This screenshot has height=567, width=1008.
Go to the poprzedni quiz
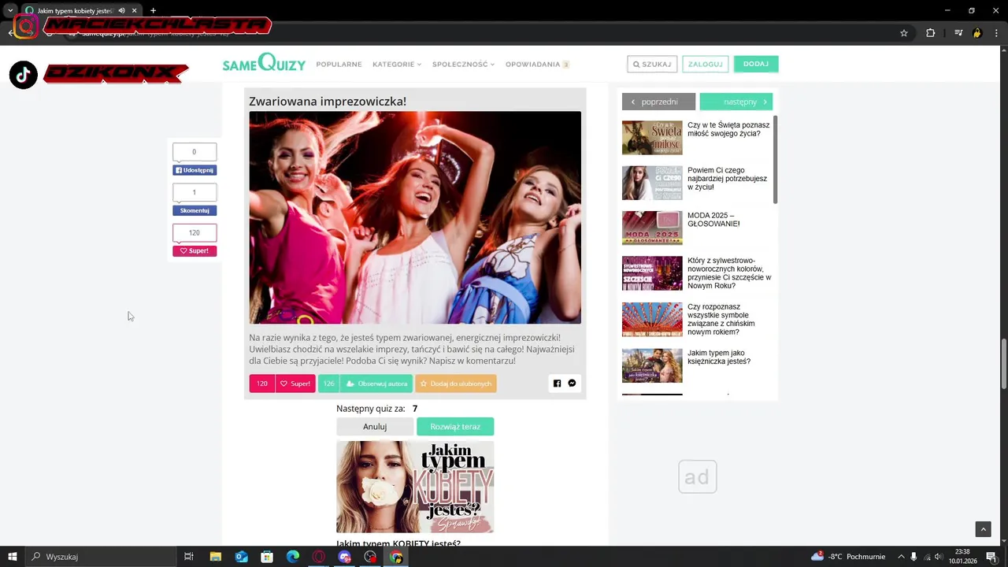[x=658, y=102]
